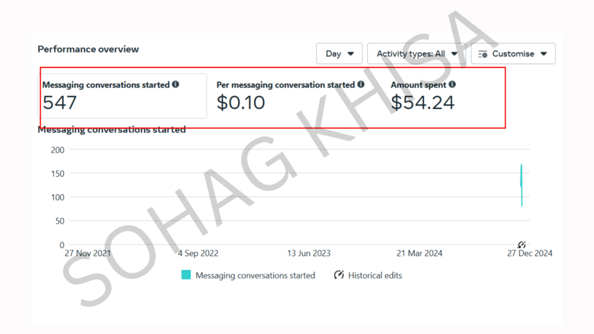The image size is (594, 334).
Task: Open the Customise dropdown menu
Action: click(x=513, y=53)
